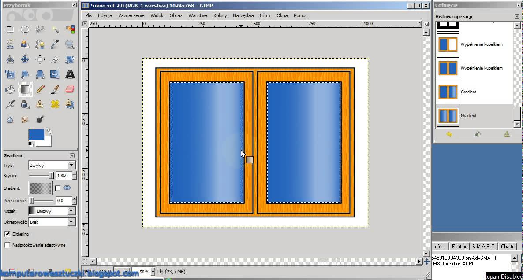Select the Smudge tool
523x280 pixels.
pos(25,119)
